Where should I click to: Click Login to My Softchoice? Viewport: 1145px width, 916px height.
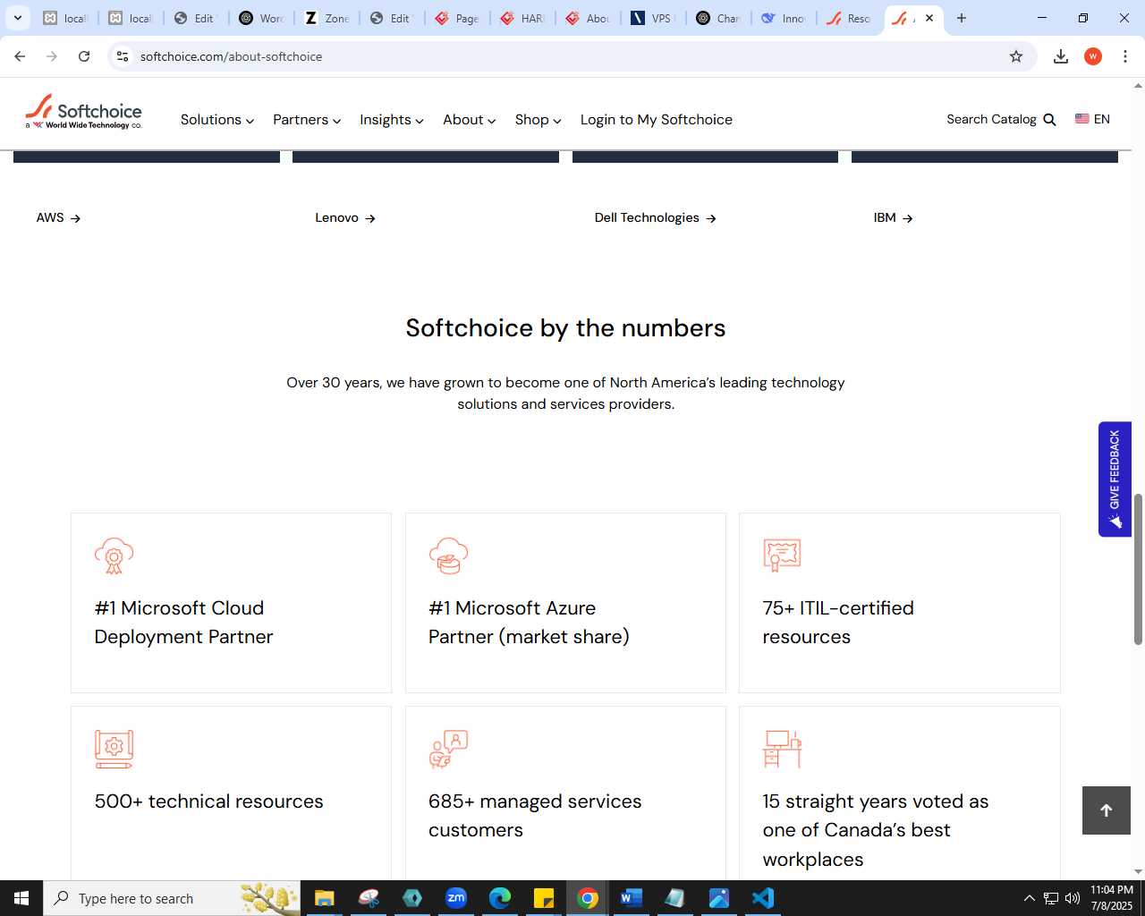[657, 120]
